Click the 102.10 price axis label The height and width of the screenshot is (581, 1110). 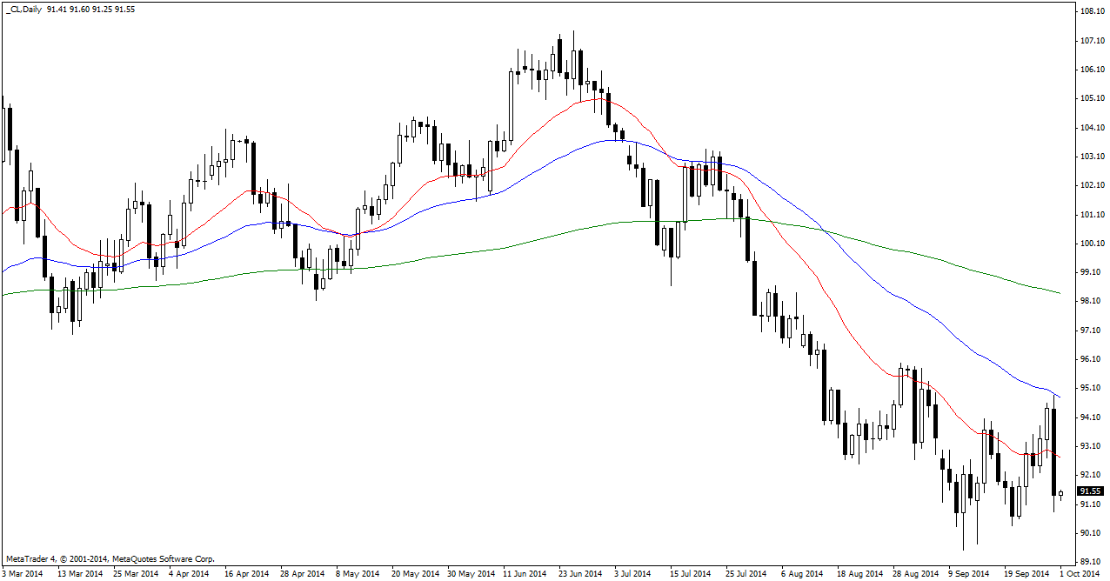click(1093, 185)
